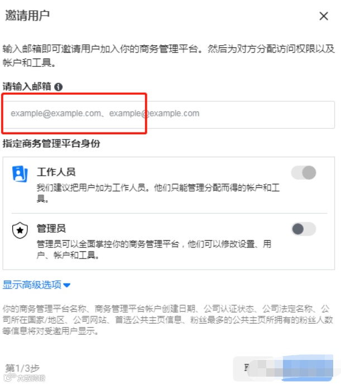This screenshot has width=341, height=385.
Task: Click the gray cancel button at bottom
Action: (254, 368)
